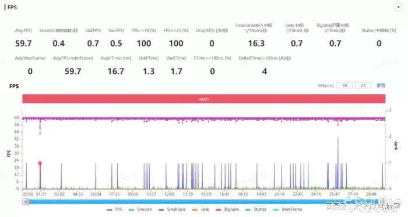Click the left handle of the time-range slider

[26, 202]
